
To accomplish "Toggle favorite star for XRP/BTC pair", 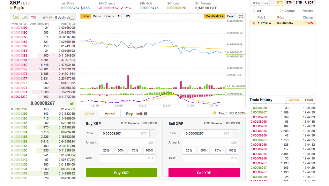I will pyautogui.click(x=254, y=23).
